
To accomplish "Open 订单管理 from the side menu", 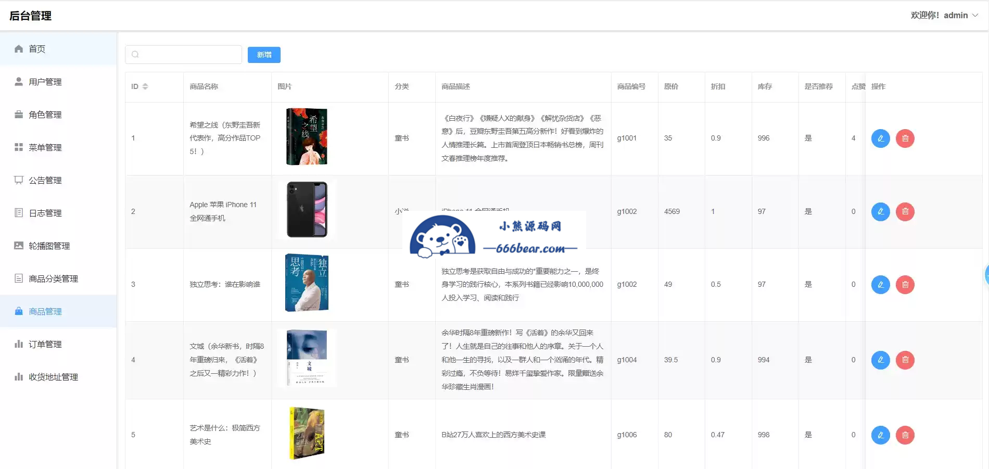I will click(45, 344).
